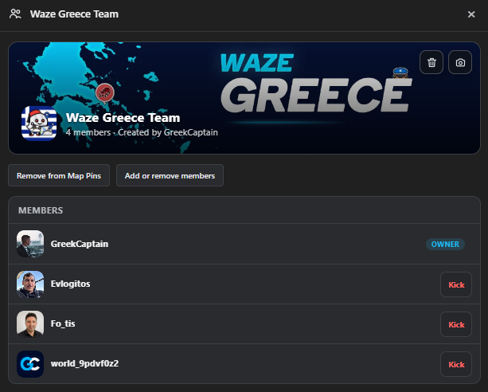
Task: Open Evlogitos's profile picture
Action: tap(30, 284)
